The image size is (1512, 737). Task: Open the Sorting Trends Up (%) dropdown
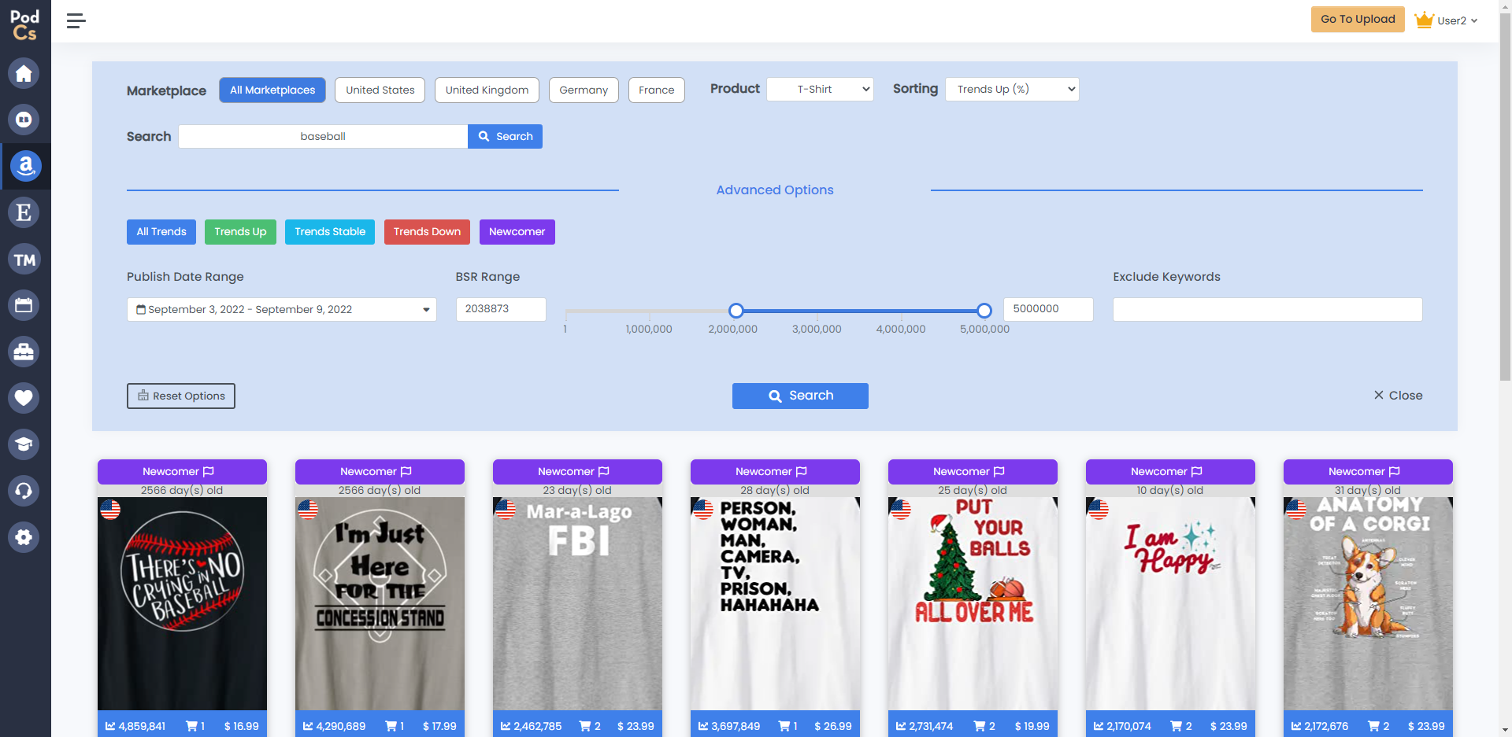(x=1012, y=89)
